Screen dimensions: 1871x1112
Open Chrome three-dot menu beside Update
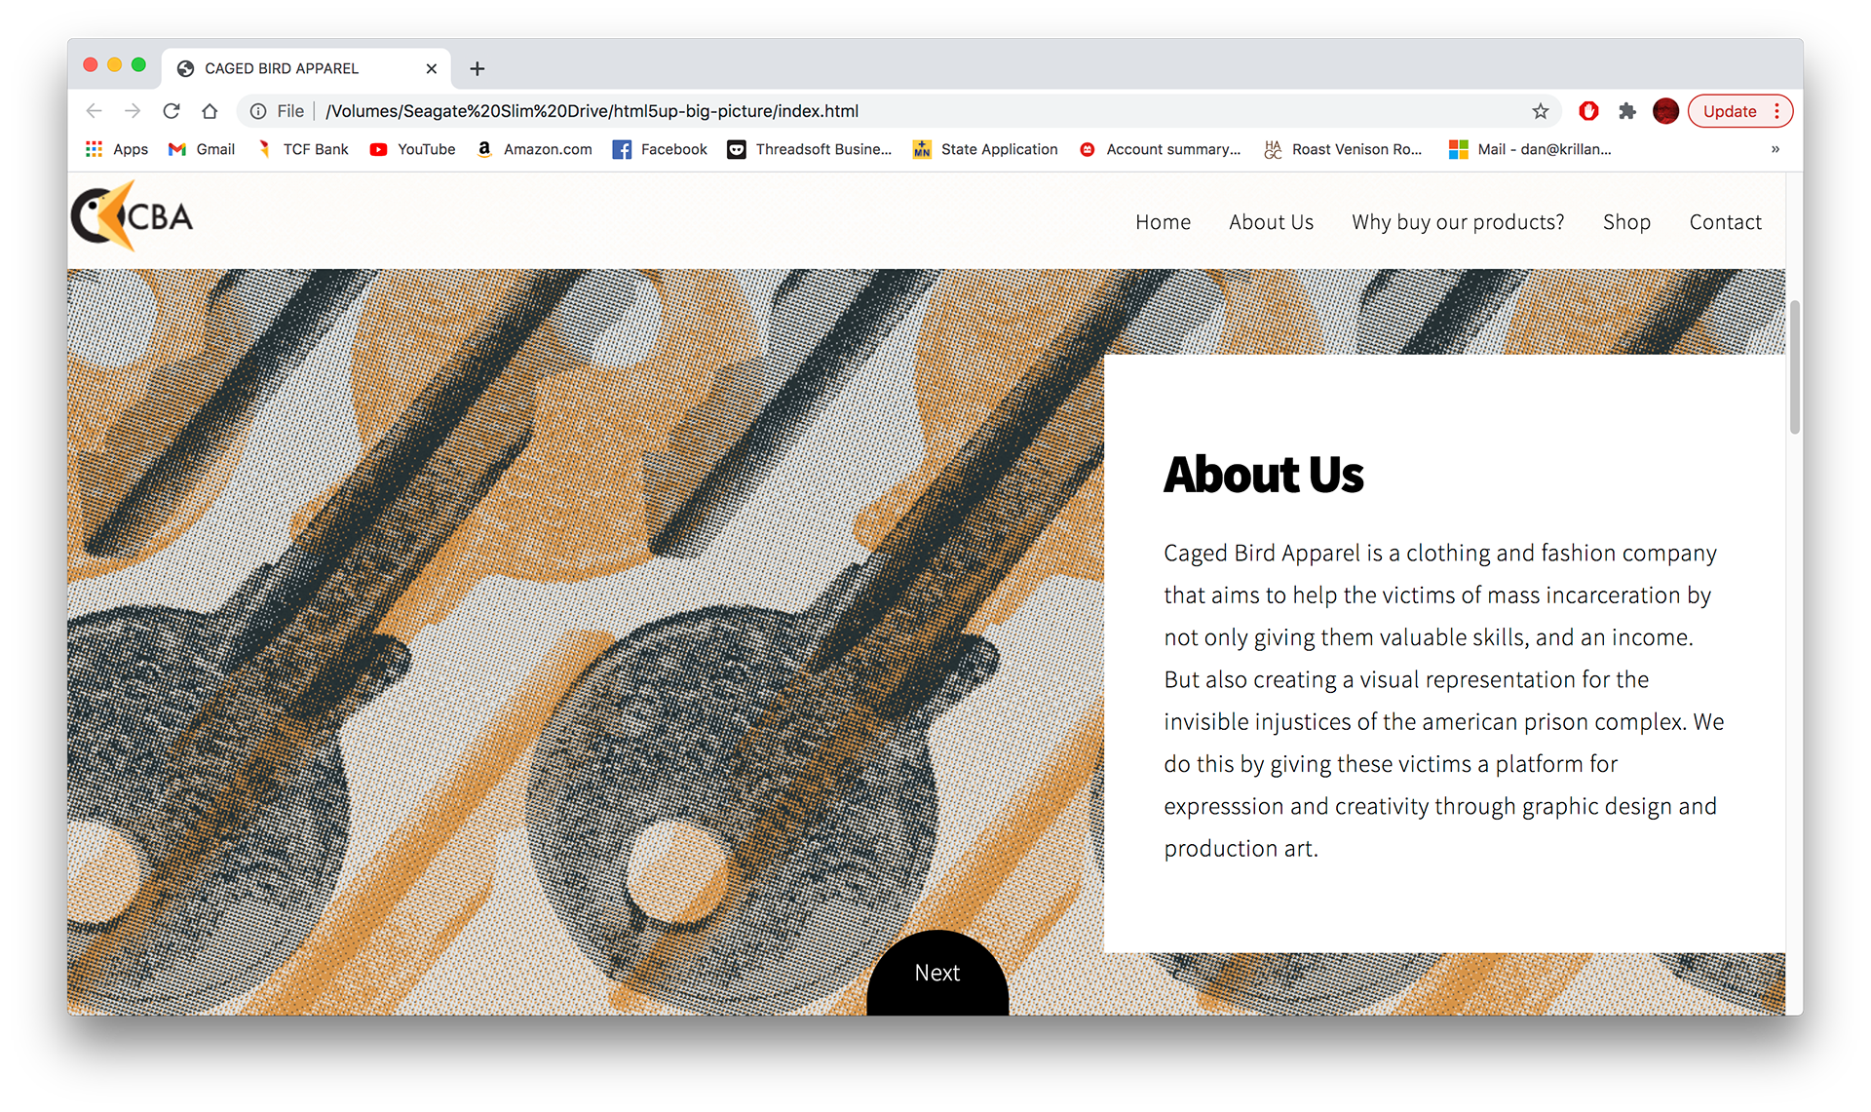[x=1777, y=111]
